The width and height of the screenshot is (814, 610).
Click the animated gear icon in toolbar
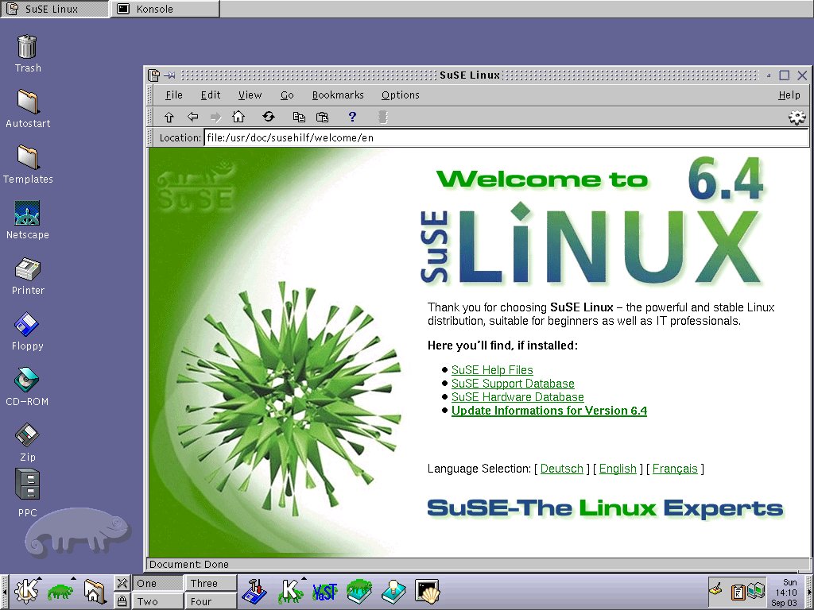pyautogui.click(x=797, y=118)
